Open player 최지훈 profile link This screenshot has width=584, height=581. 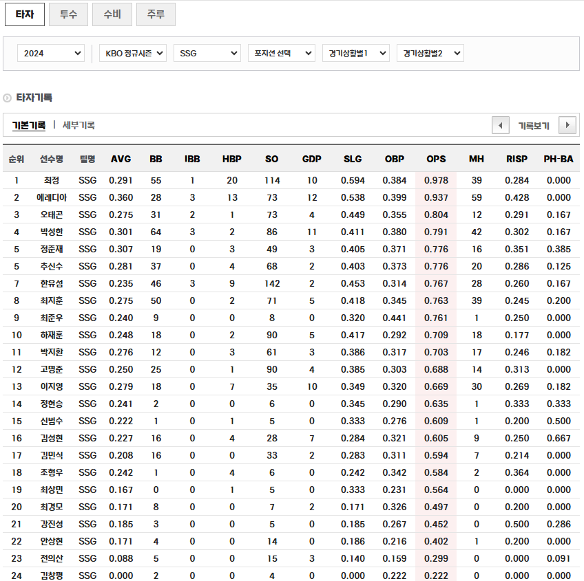pyautogui.click(x=52, y=300)
